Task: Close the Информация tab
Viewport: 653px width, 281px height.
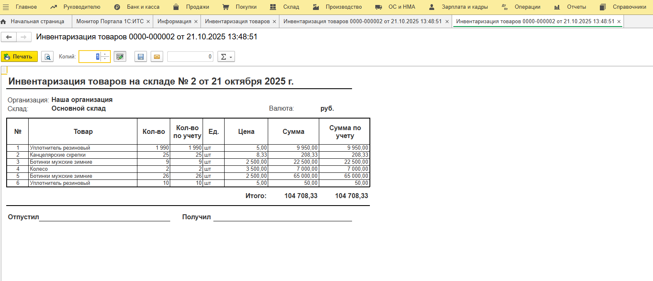Action: pyautogui.click(x=196, y=22)
